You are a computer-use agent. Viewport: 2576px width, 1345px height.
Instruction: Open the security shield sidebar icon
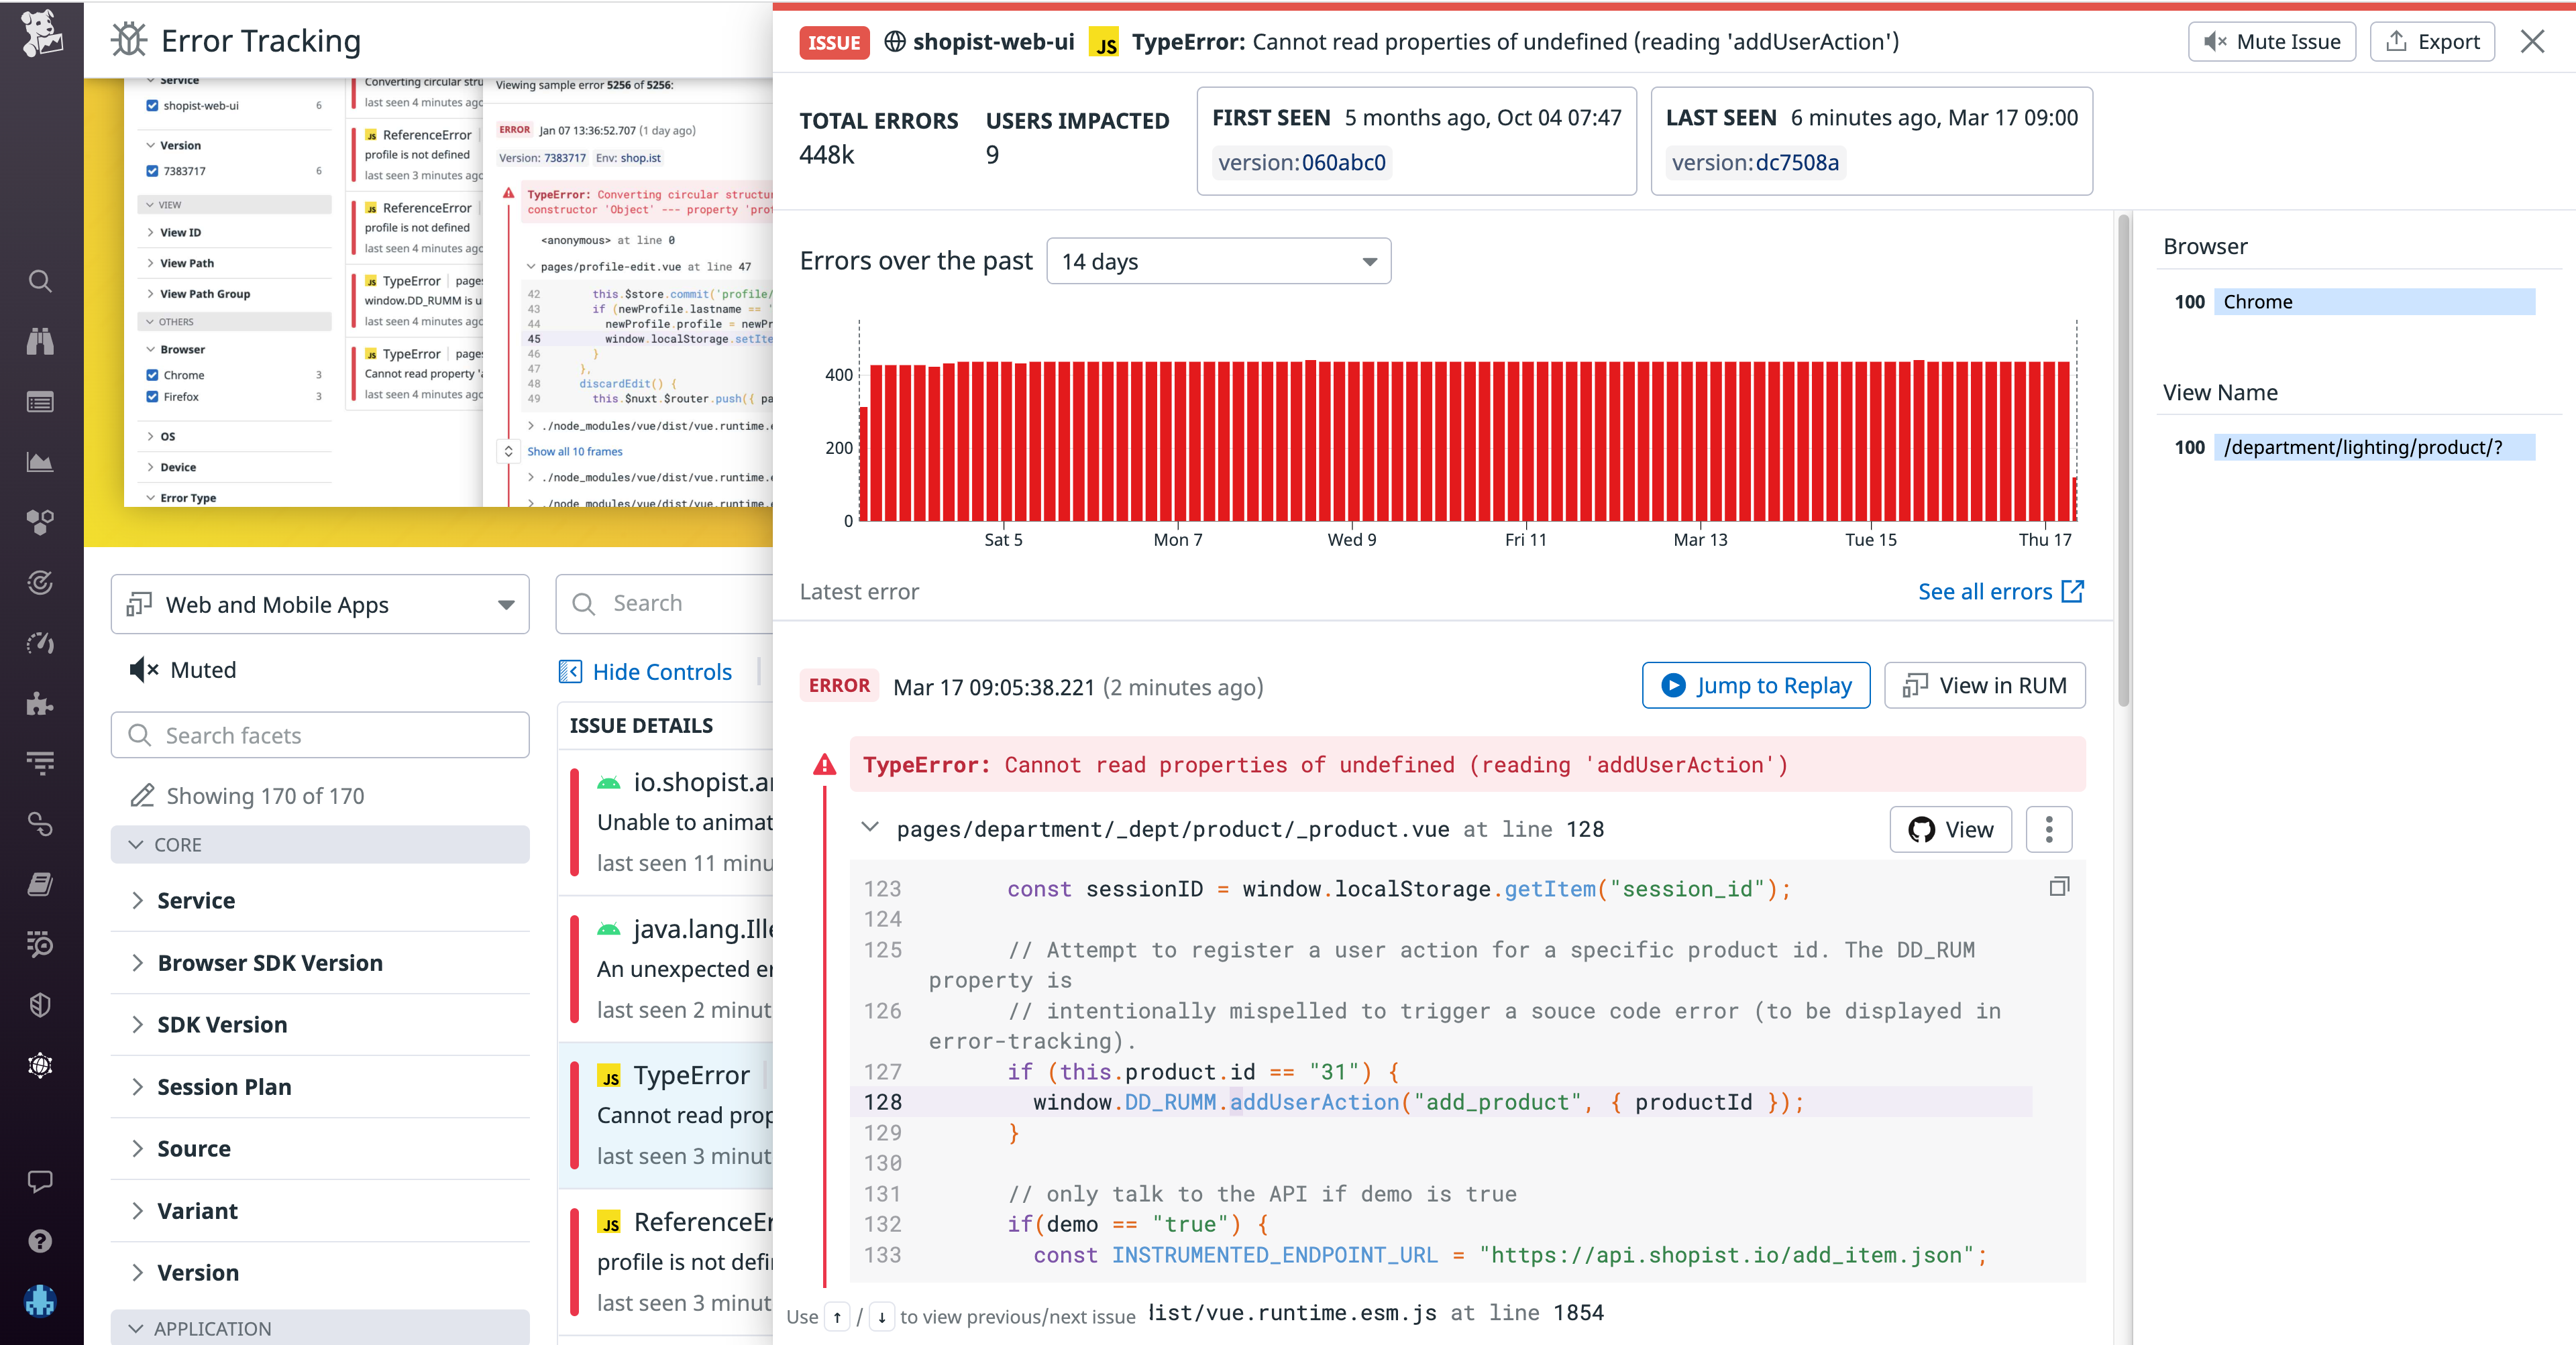pyautogui.click(x=40, y=1004)
